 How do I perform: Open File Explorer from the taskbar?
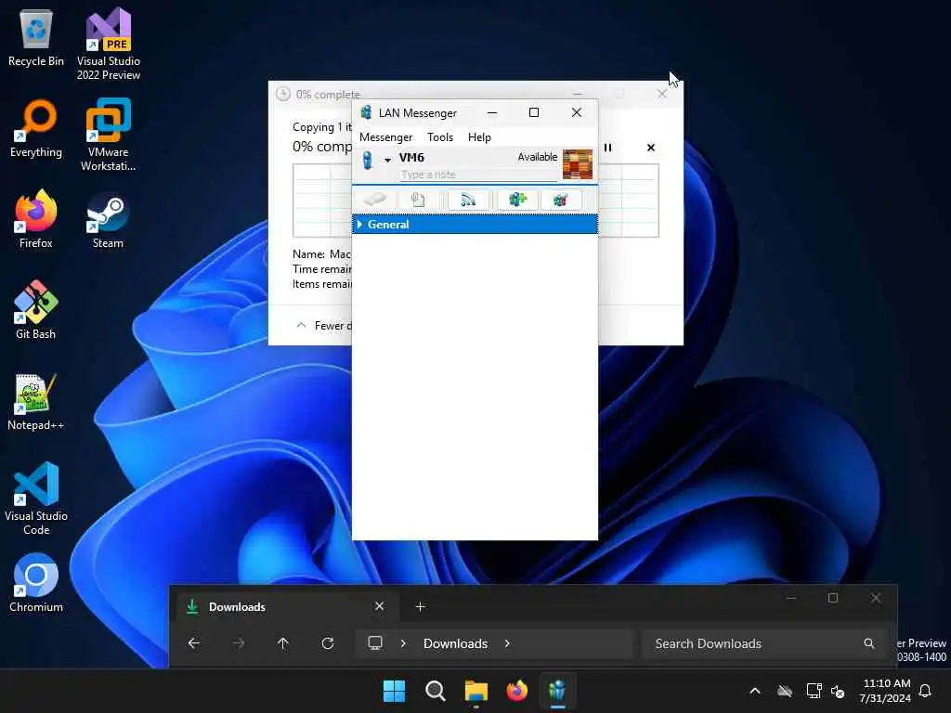point(476,691)
